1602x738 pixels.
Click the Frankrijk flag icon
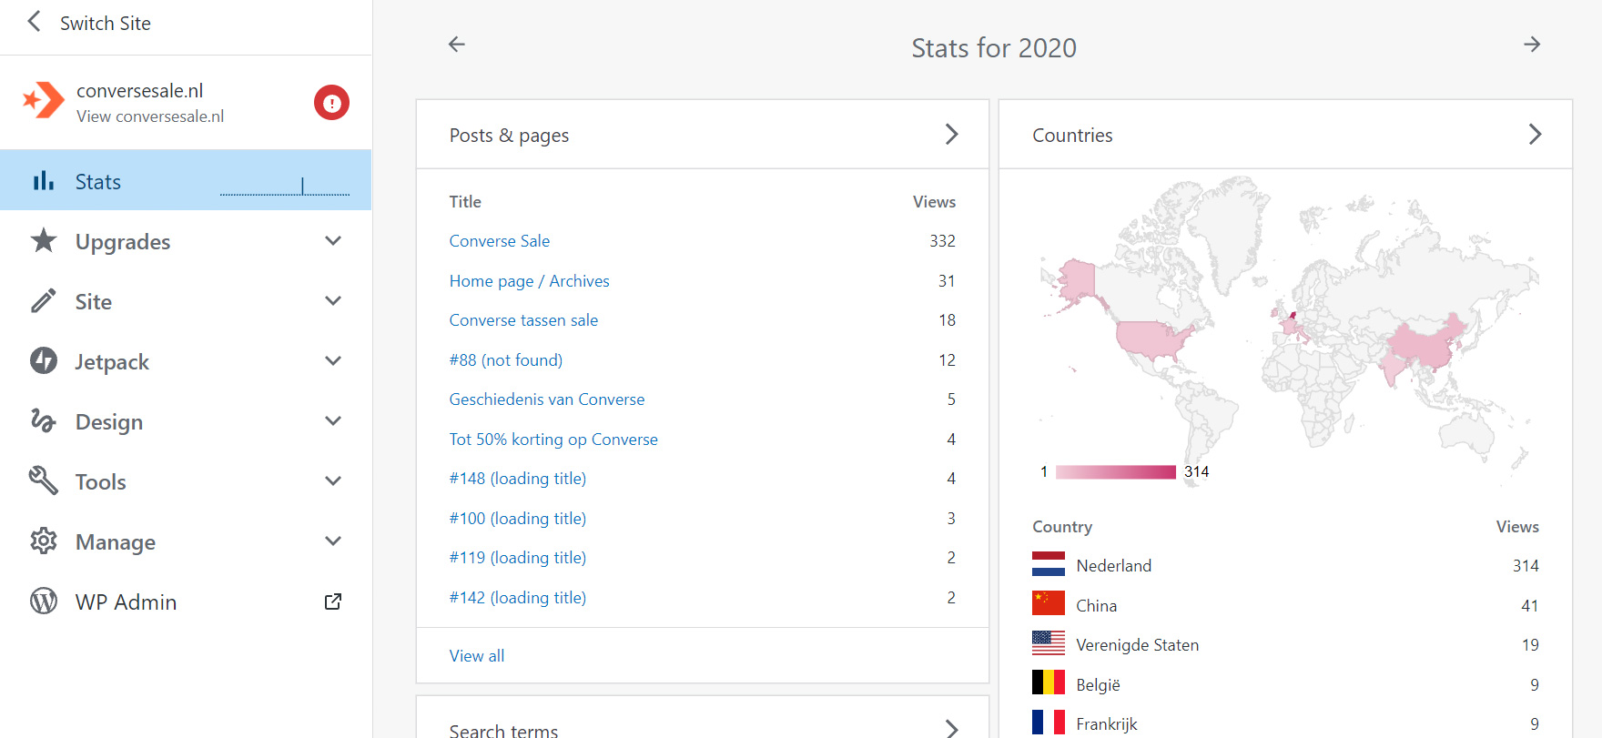coord(1049,723)
